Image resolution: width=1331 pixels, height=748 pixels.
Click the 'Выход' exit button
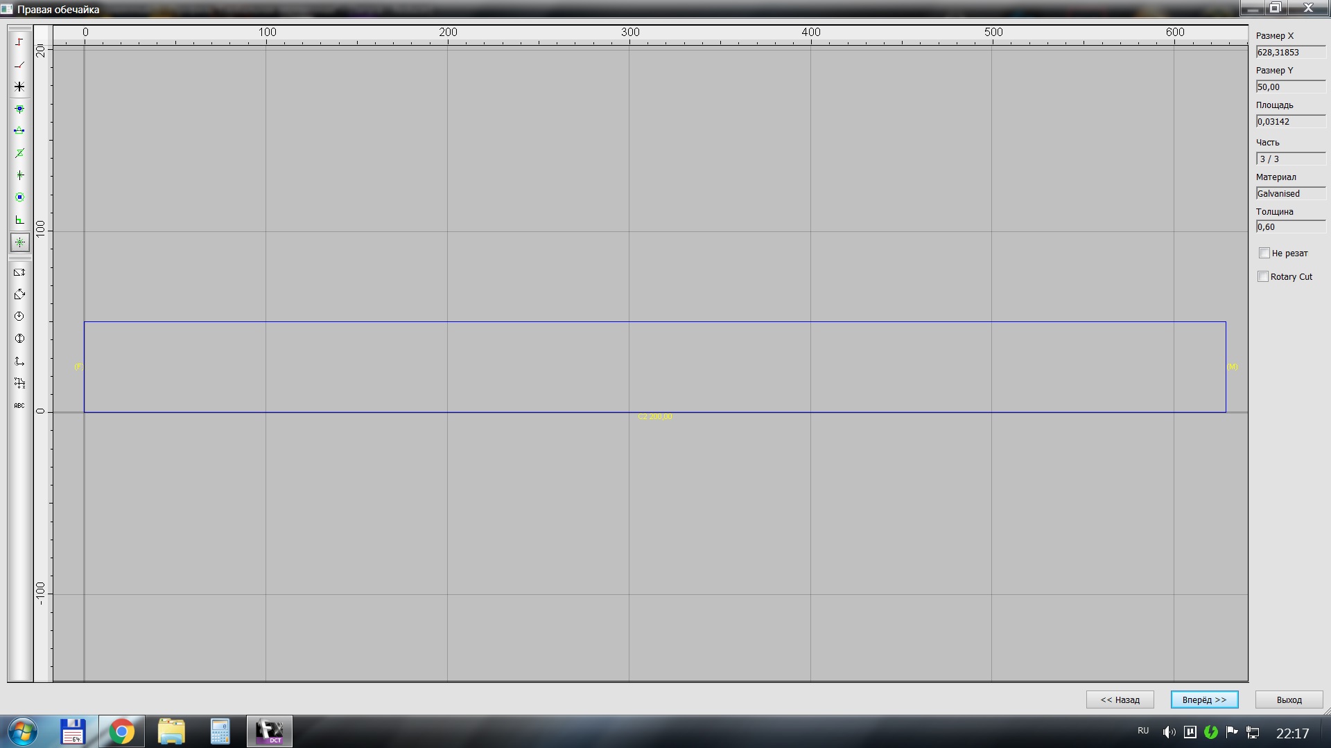click(x=1289, y=700)
